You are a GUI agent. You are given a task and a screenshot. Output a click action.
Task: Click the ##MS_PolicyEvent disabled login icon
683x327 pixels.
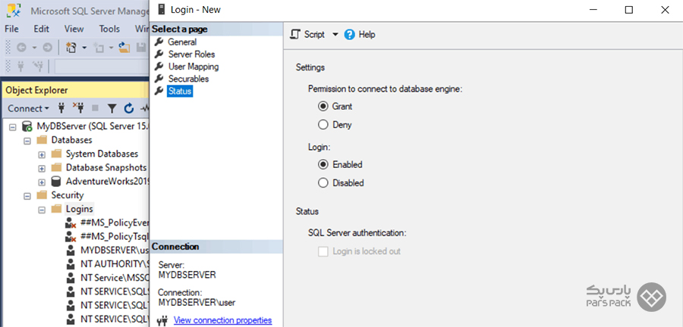[x=70, y=223]
